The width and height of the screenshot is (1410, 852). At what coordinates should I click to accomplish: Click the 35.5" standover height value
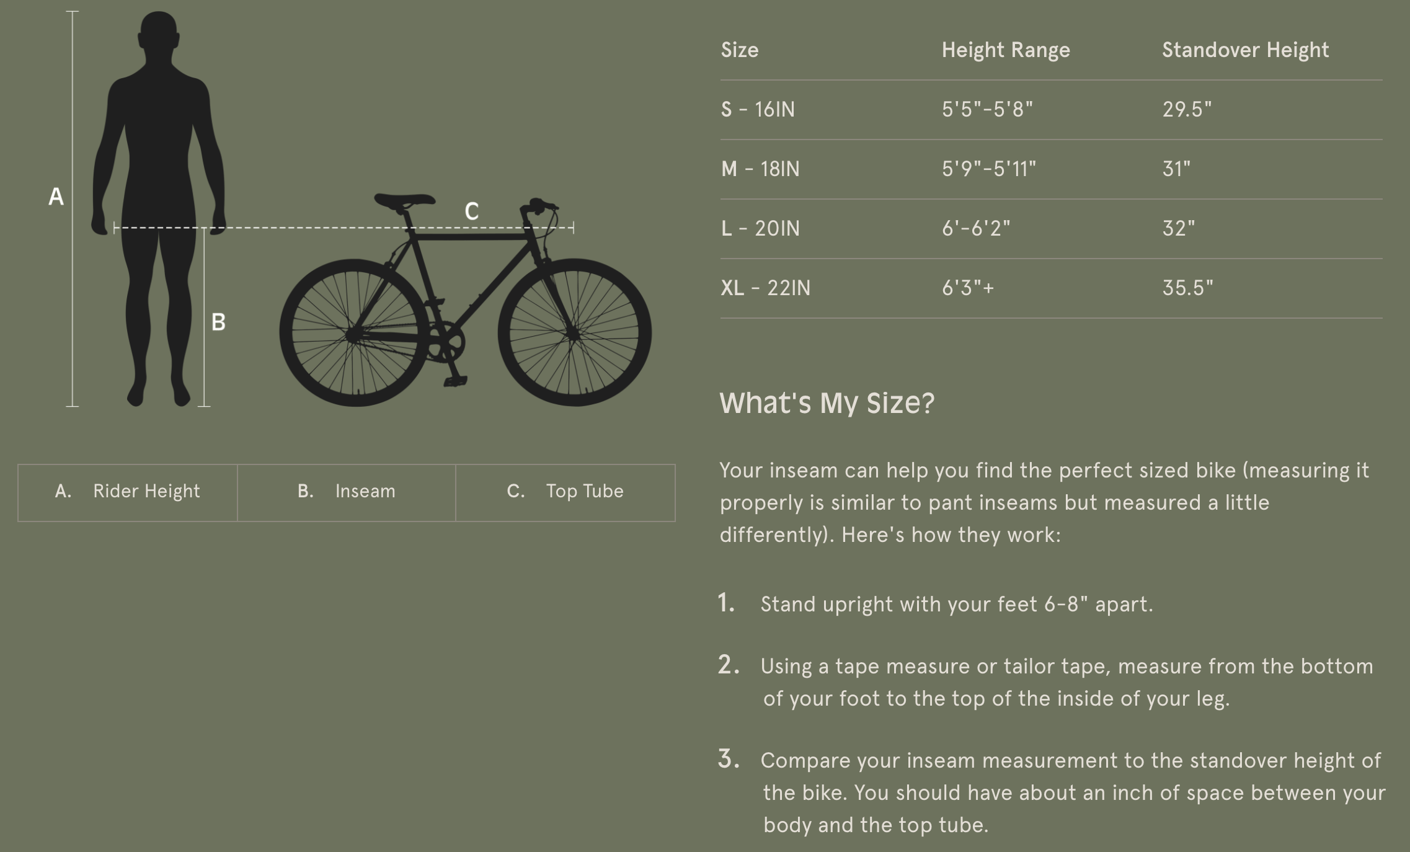(1187, 288)
